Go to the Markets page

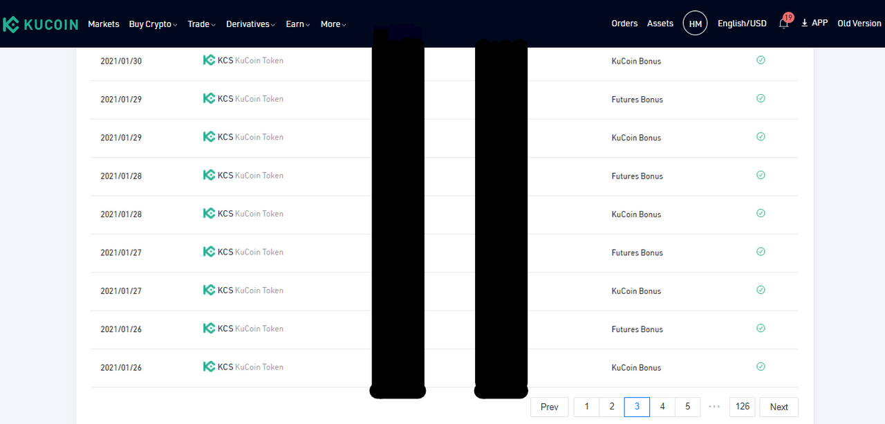coord(104,24)
